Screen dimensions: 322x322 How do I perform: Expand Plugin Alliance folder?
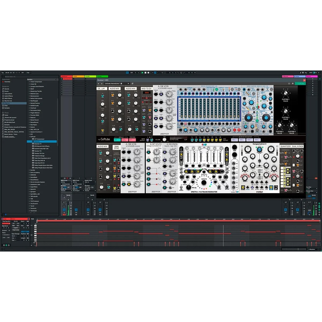tap(29, 113)
